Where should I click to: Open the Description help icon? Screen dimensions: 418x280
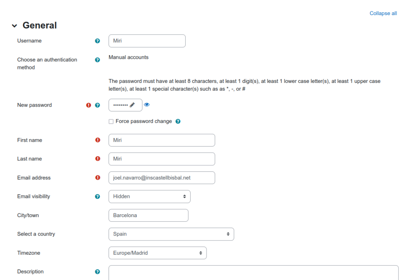[x=98, y=271]
